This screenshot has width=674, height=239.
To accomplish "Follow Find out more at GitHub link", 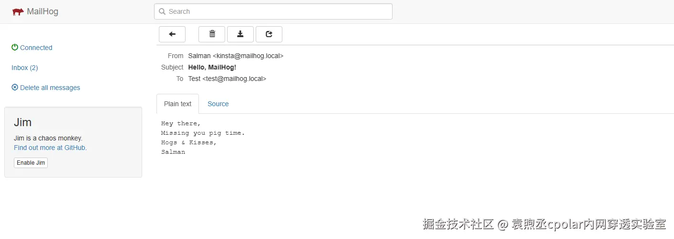I will (50, 148).
